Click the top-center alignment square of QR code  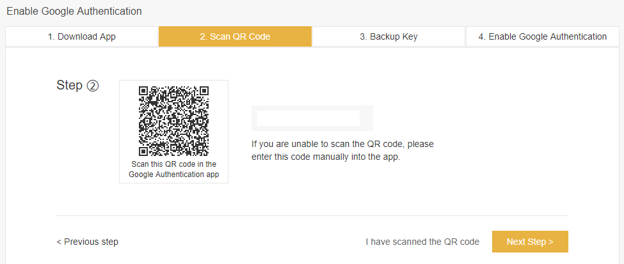(174, 94)
